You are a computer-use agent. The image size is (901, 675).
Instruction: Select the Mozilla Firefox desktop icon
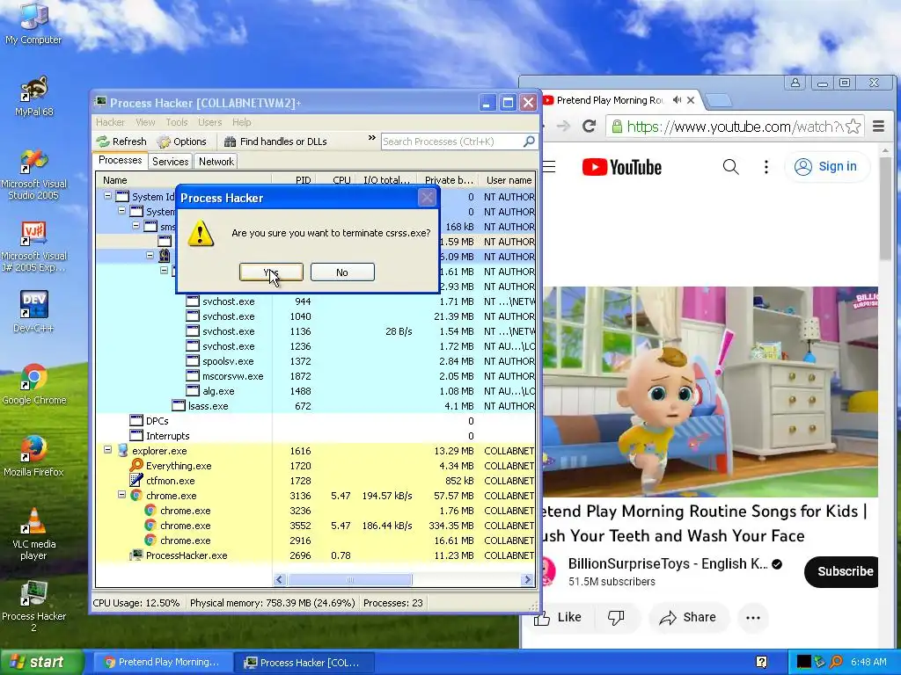tap(34, 456)
